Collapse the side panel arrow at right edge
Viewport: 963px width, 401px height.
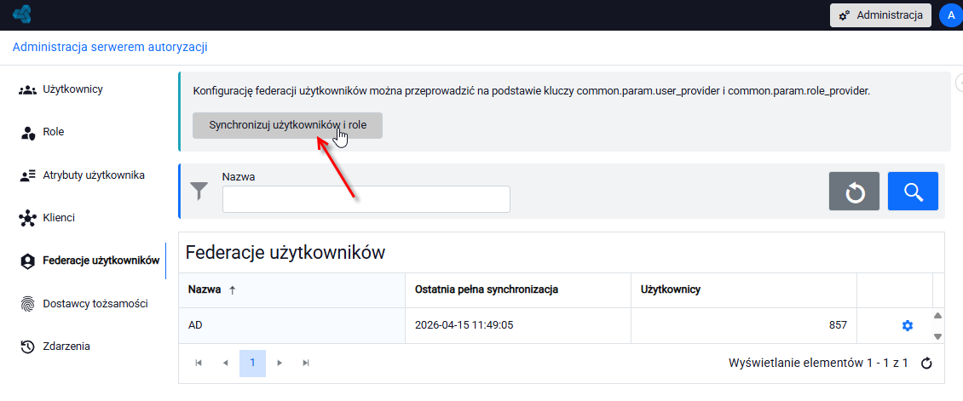(960, 83)
